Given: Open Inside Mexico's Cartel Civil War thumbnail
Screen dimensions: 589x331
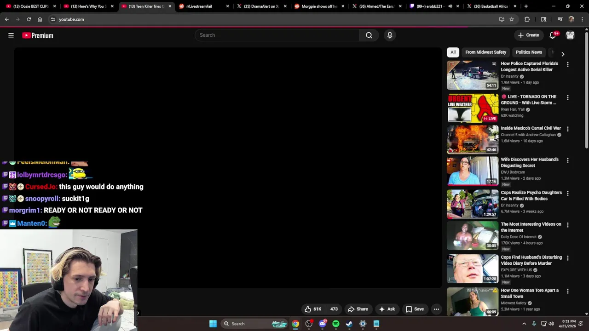Looking at the screenshot, I should [473, 139].
